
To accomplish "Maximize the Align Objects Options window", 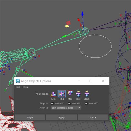I will coord(91,81).
